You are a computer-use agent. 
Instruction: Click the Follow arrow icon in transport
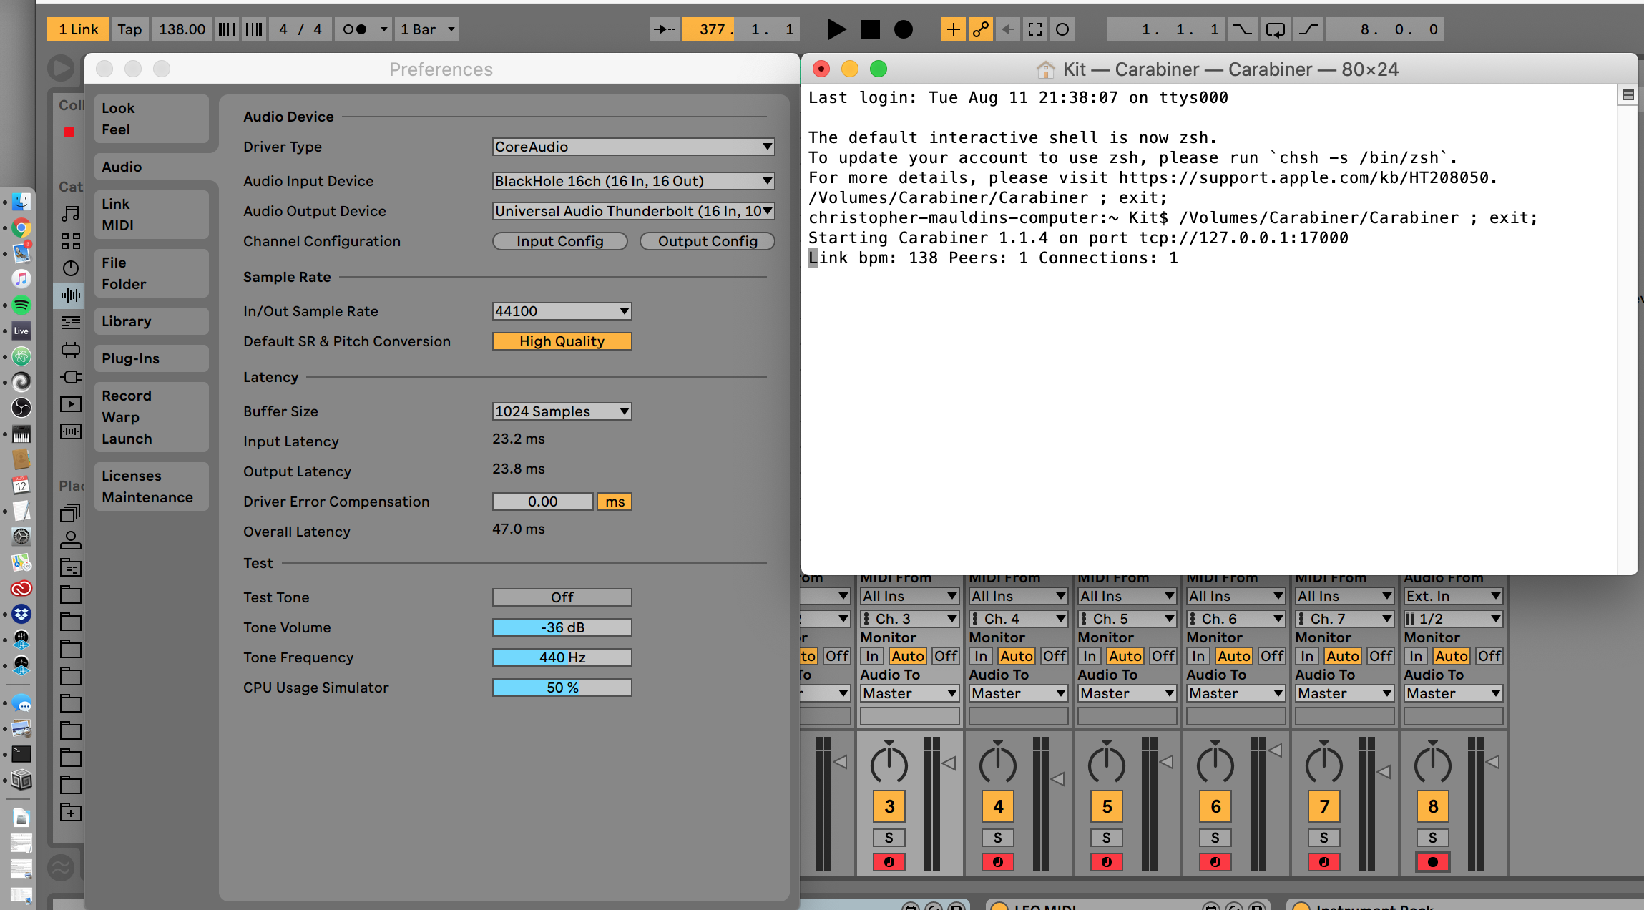665,29
